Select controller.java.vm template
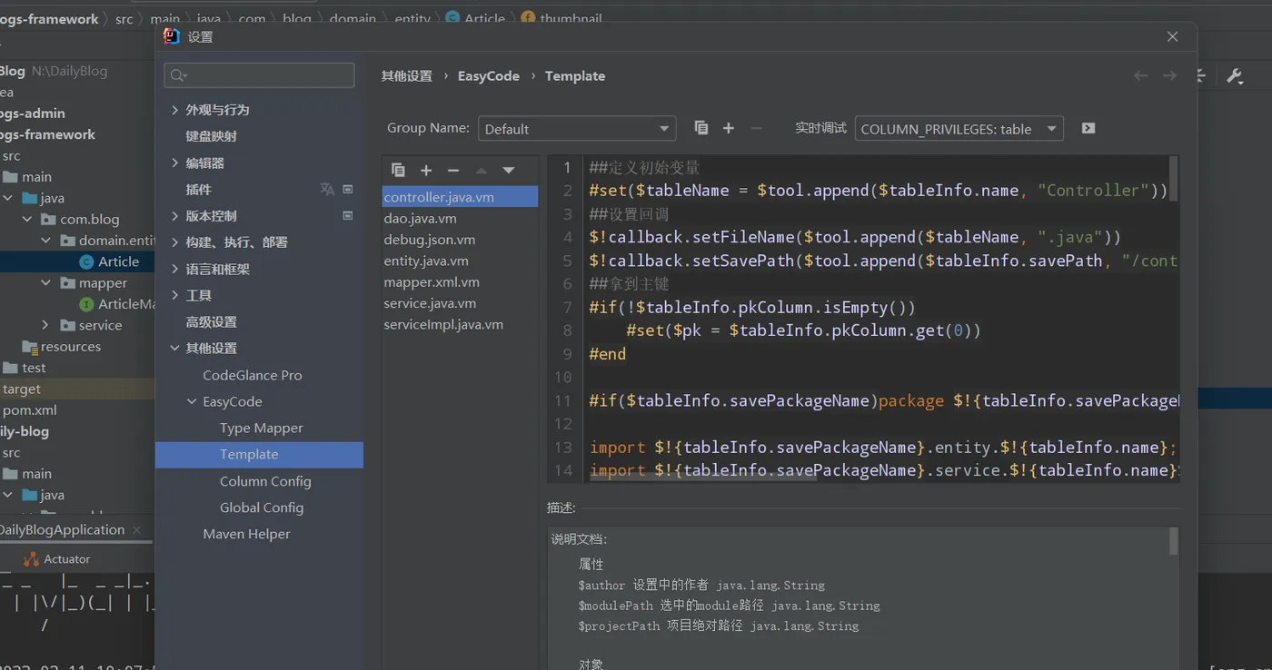Screen dimensions: 1272x670 460,197
